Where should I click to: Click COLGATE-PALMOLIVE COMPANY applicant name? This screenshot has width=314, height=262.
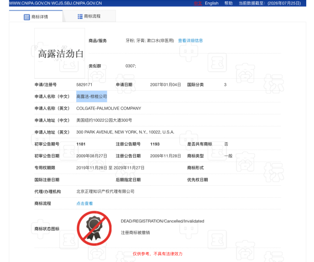point(109,108)
